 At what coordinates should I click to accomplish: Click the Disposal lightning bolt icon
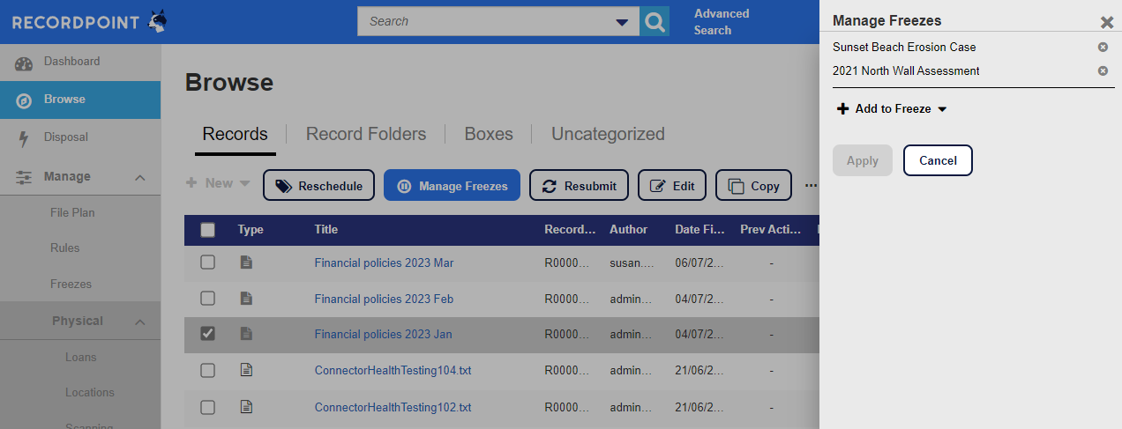(24, 138)
